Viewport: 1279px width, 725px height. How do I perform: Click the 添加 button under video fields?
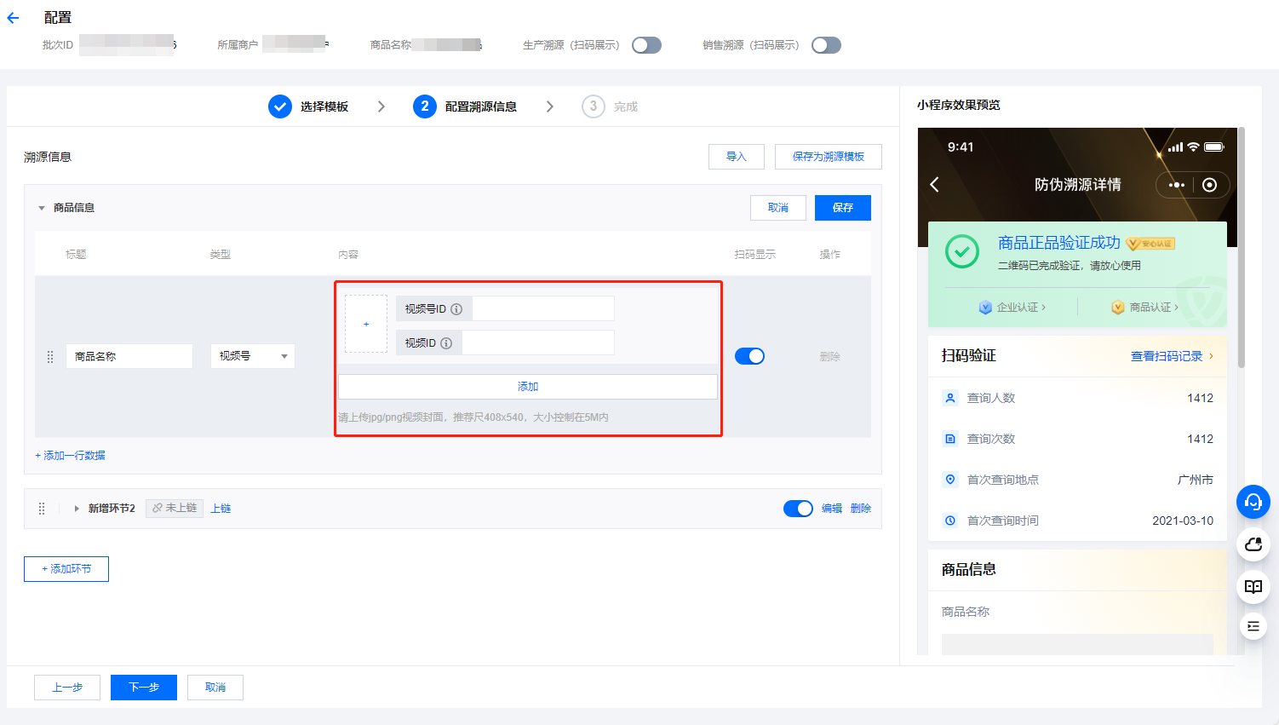pyautogui.click(x=528, y=387)
